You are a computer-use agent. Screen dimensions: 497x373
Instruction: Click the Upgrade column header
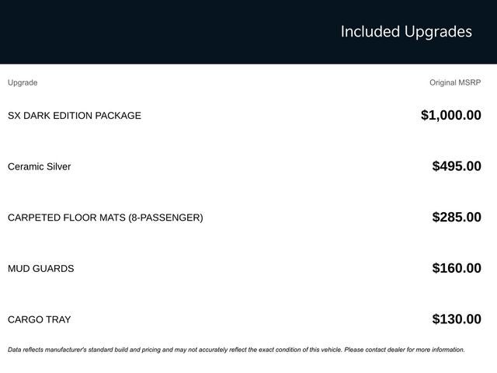[x=23, y=82]
